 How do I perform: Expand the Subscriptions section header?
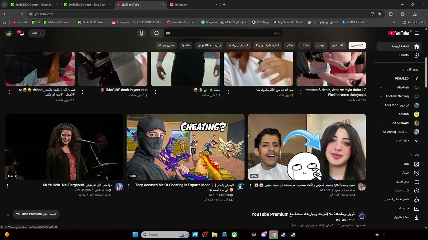tap(410, 70)
